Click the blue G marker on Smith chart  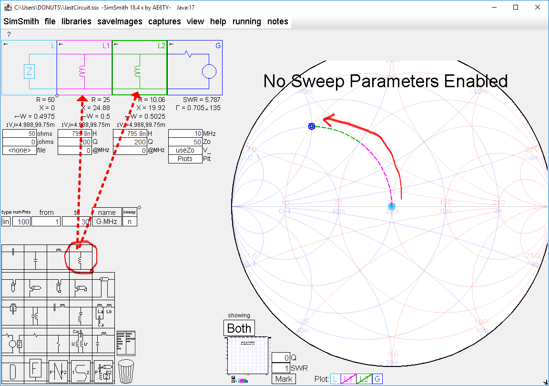312,126
